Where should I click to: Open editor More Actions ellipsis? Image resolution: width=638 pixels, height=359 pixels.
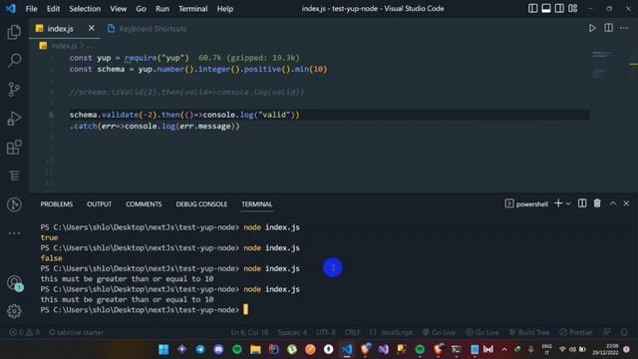click(624, 28)
